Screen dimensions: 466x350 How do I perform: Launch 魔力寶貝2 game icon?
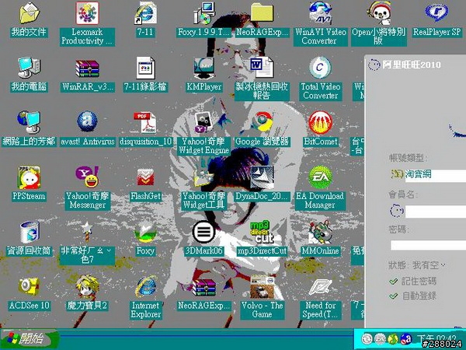point(87,287)
